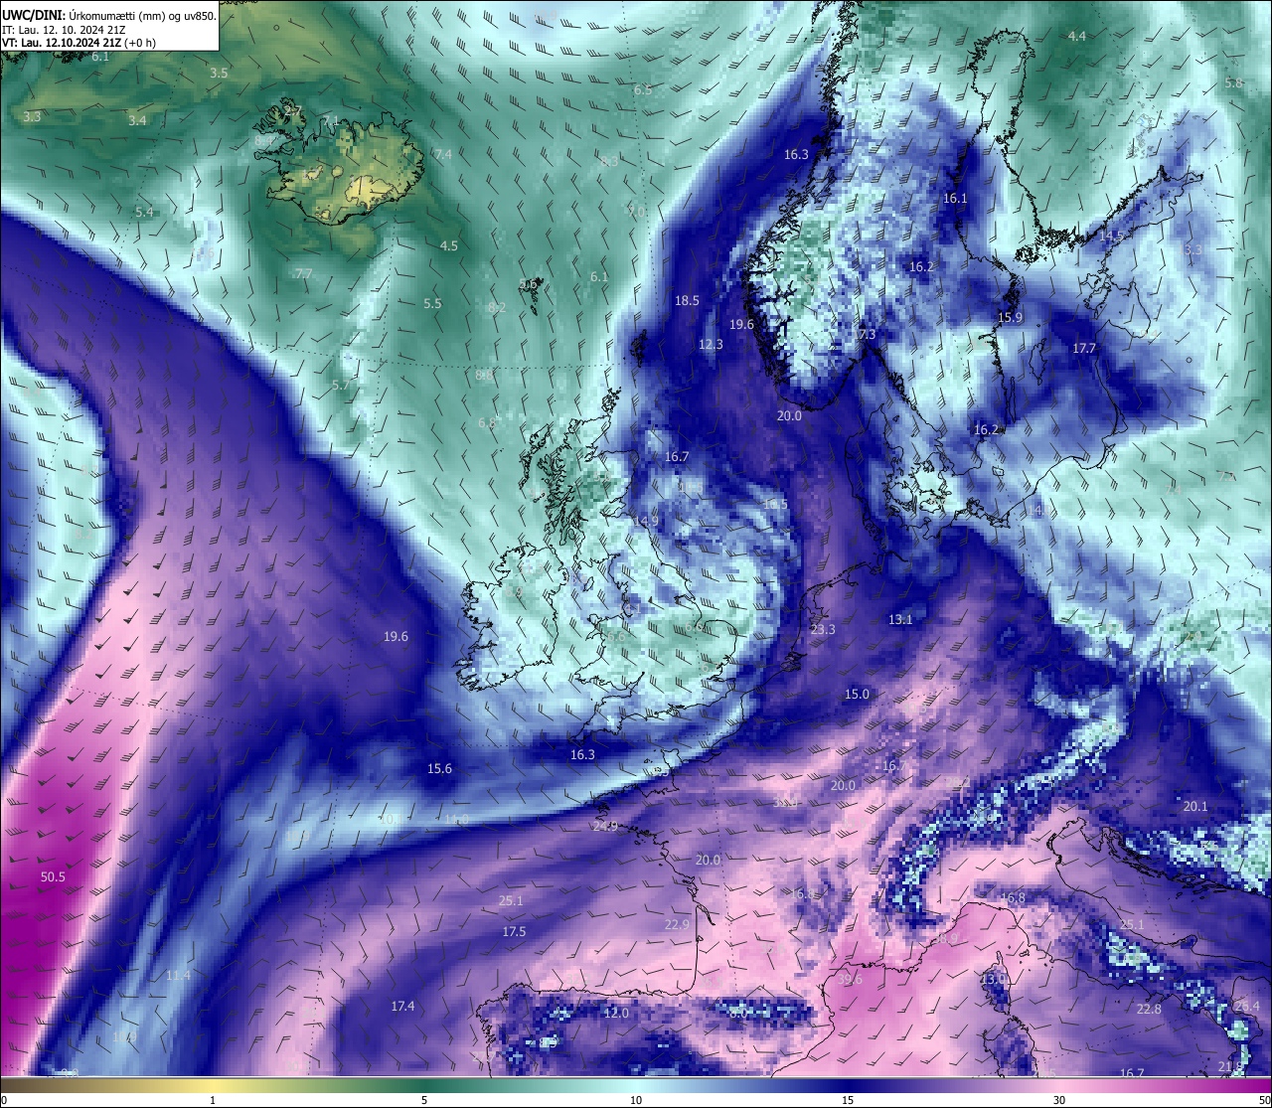Image resolution: width=1272 pixels, height=1108 pixels.
Task: Click the 5.5 value south of Iceland
Action: (432, 303)
